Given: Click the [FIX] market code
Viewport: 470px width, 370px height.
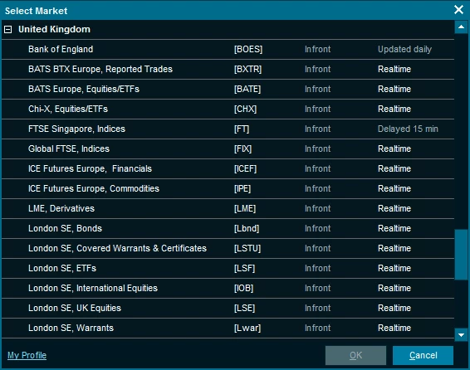Looking at the screenshot, I should click(242, 148).
